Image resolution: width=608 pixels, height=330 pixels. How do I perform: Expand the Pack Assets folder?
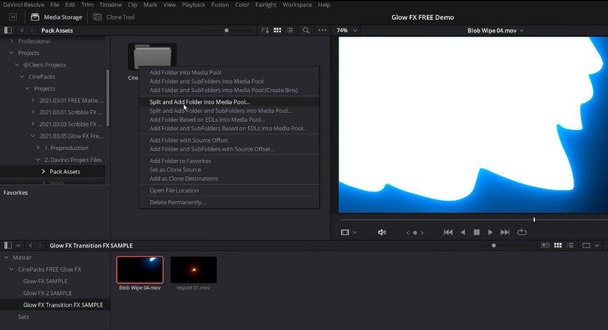pos(43,171)
